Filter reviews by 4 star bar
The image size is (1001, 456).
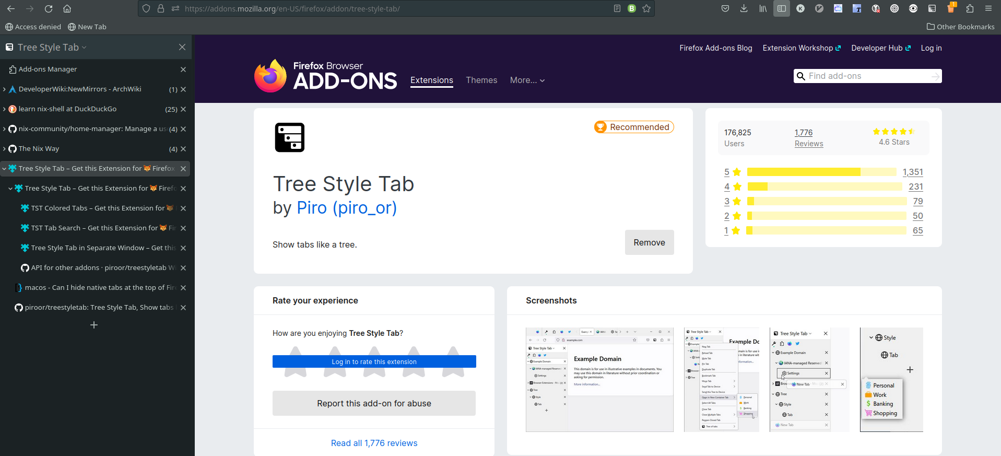pyautogui.click(x=825, y=187)
